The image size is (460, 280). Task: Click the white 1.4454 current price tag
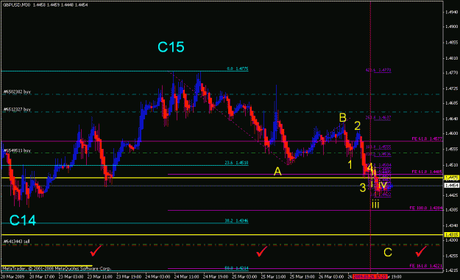pyautogui.click(x=452, y=186)
